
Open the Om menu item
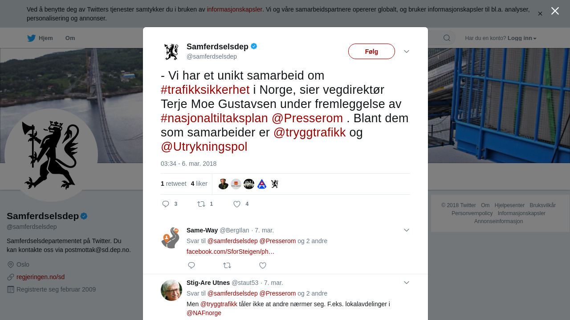[x=70, y=38]
